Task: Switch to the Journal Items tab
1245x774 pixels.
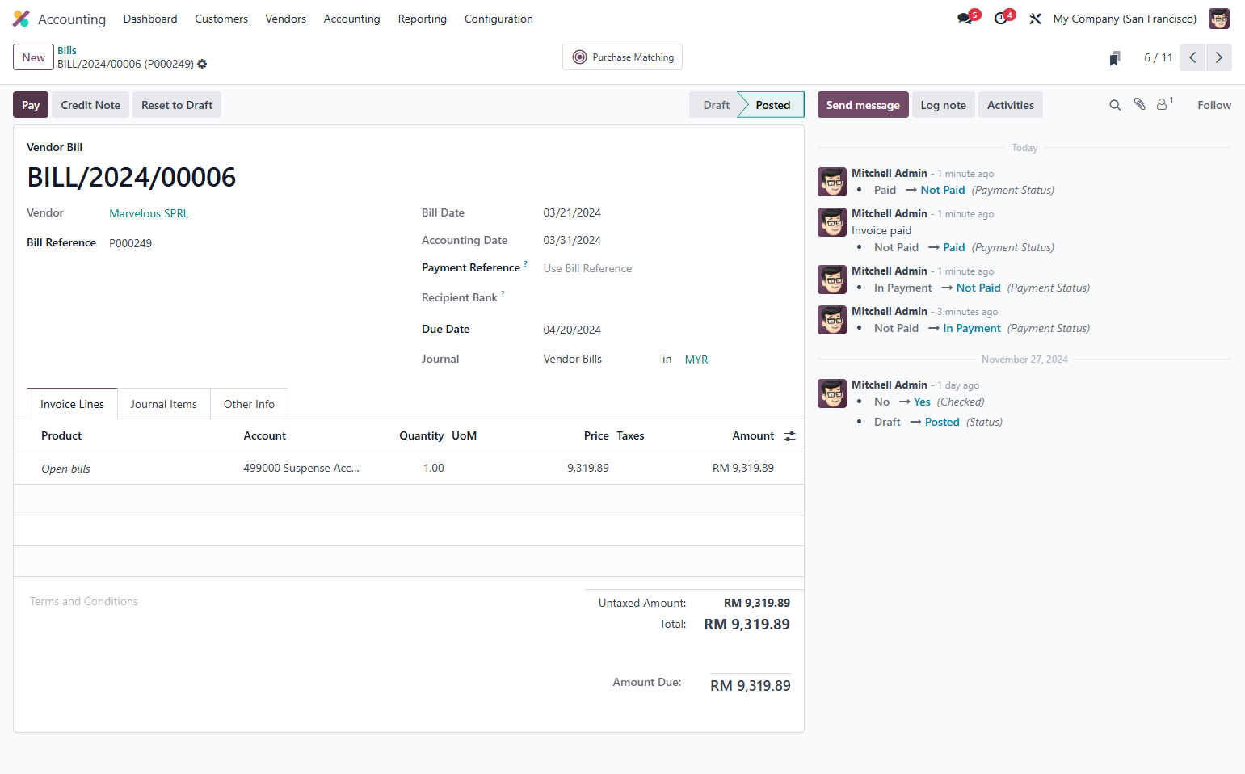Action: pyautogui.click(x=164, y=404)
